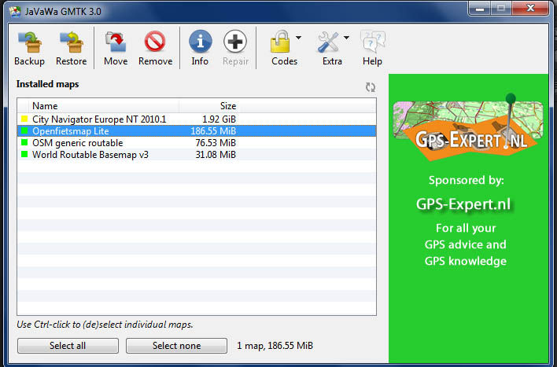The image size is (557, 367).
Task: Refresh the installed maps list
Action: 370,87
